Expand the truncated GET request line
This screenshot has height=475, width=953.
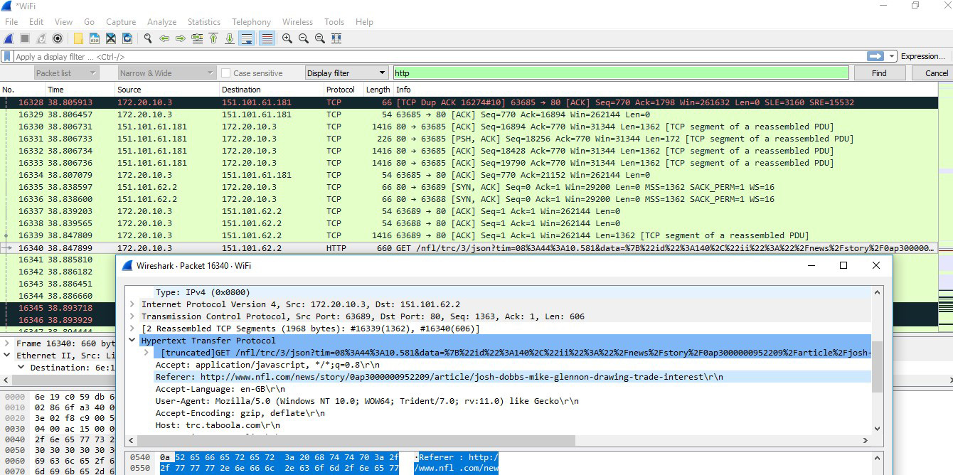click(147, 353)
